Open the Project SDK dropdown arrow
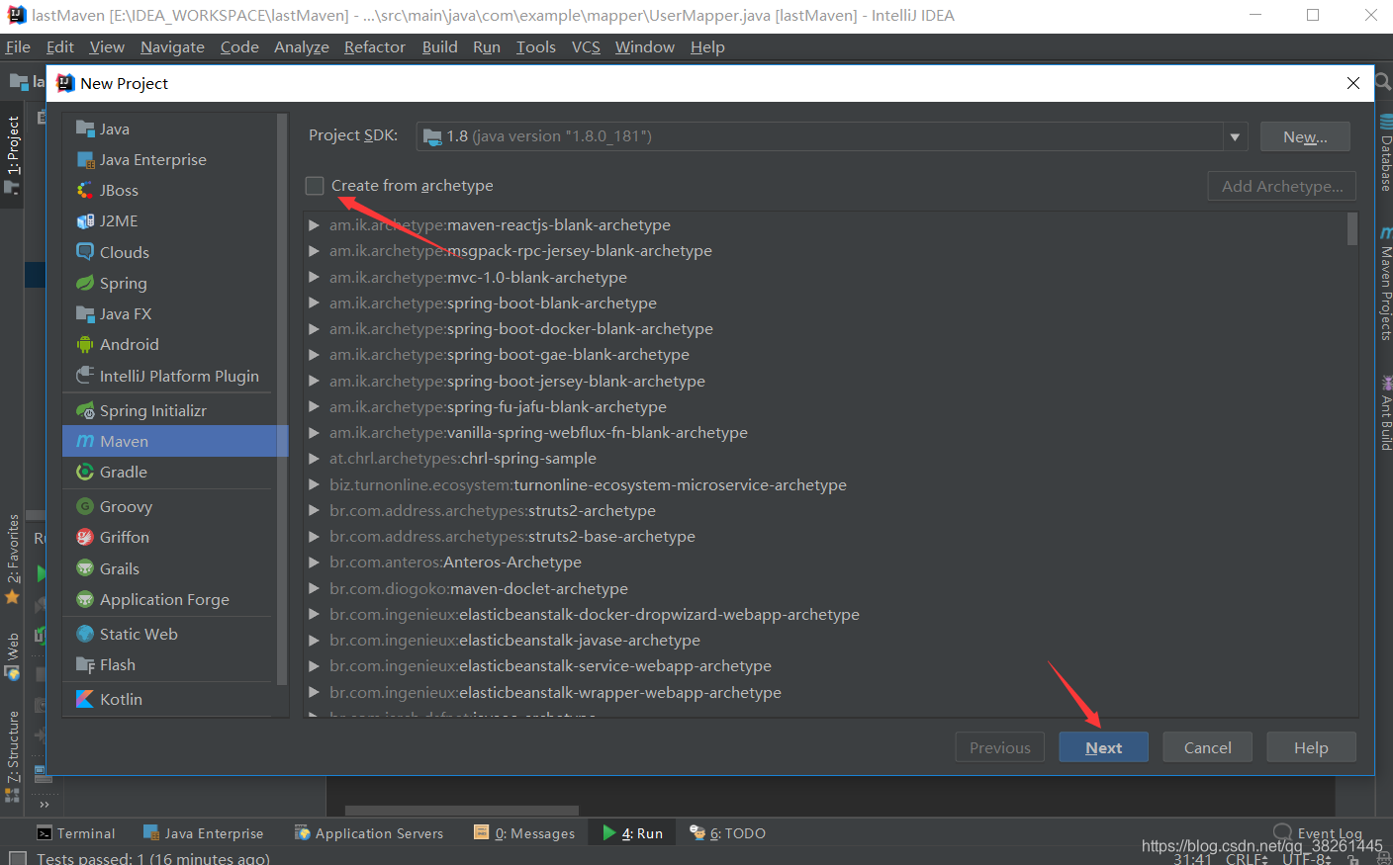Screen dimensions: 1393x865 pyautogui.click(x=1235, y=137)
